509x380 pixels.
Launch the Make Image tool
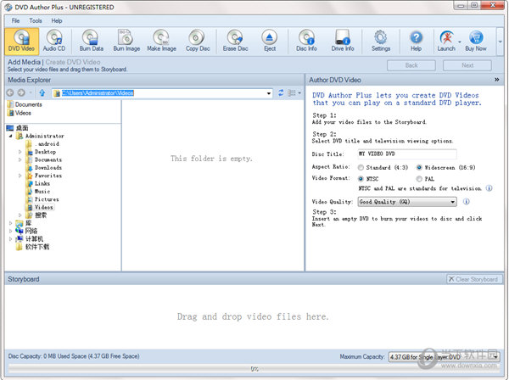tap(161, 41)
